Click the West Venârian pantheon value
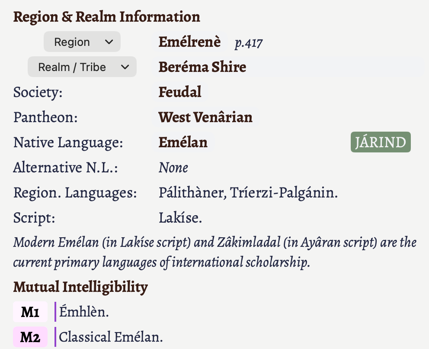This screenshot has height=349, width=429. pos(205,117)
